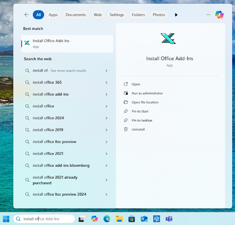Select Pin to taskbar
This screenshot has height=225, width=235.
click(142, 120)
